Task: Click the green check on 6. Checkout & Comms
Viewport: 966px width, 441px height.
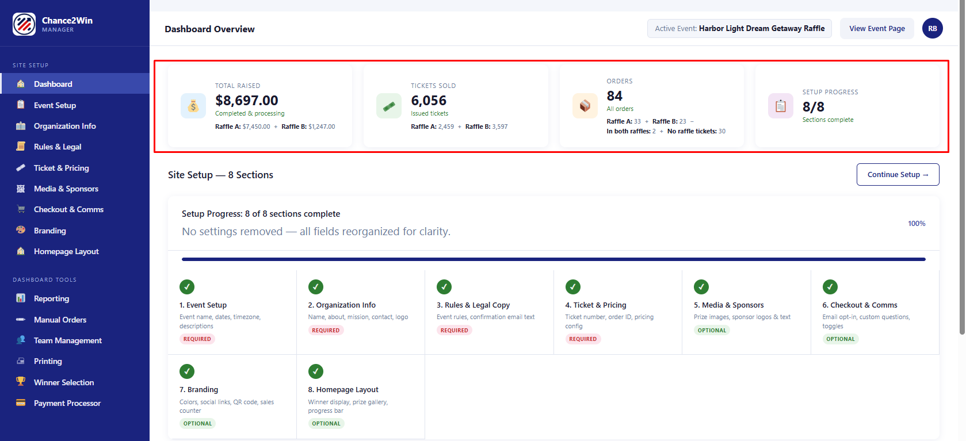Action: tap(830, 286)
